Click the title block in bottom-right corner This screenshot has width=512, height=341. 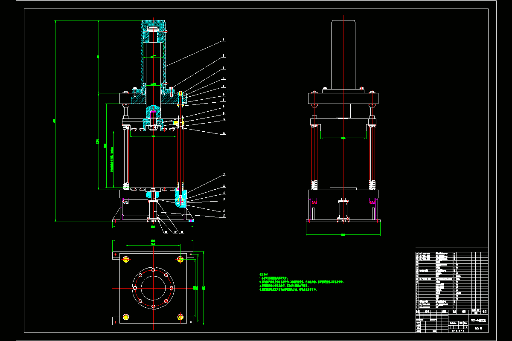coord(451,322)
